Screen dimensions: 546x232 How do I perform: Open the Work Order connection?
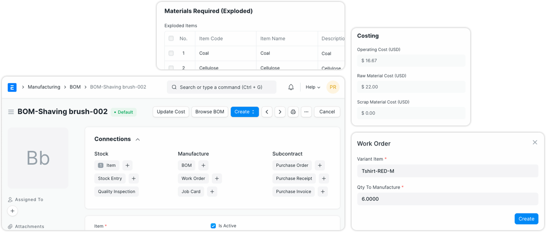(x=193, y=178)
